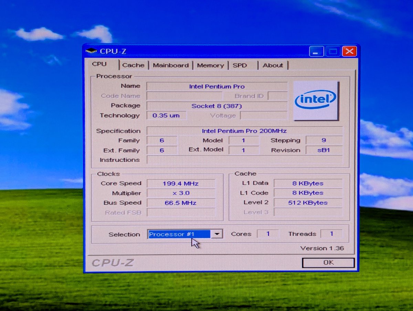Image resolution: width=413 pixels, height=311 pixels.
Task: Click the Name field Intel Pentium Pro
Action: point(217,86)
